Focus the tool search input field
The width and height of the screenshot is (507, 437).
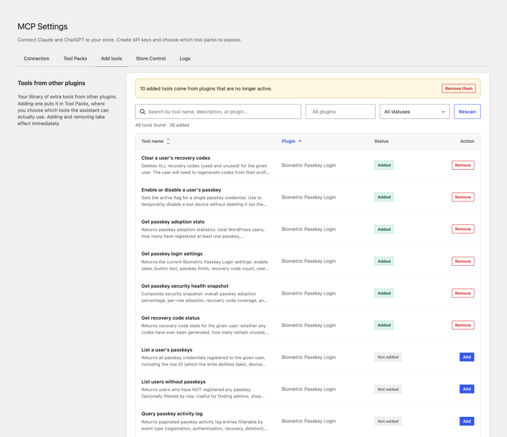(x=218, y=112)
